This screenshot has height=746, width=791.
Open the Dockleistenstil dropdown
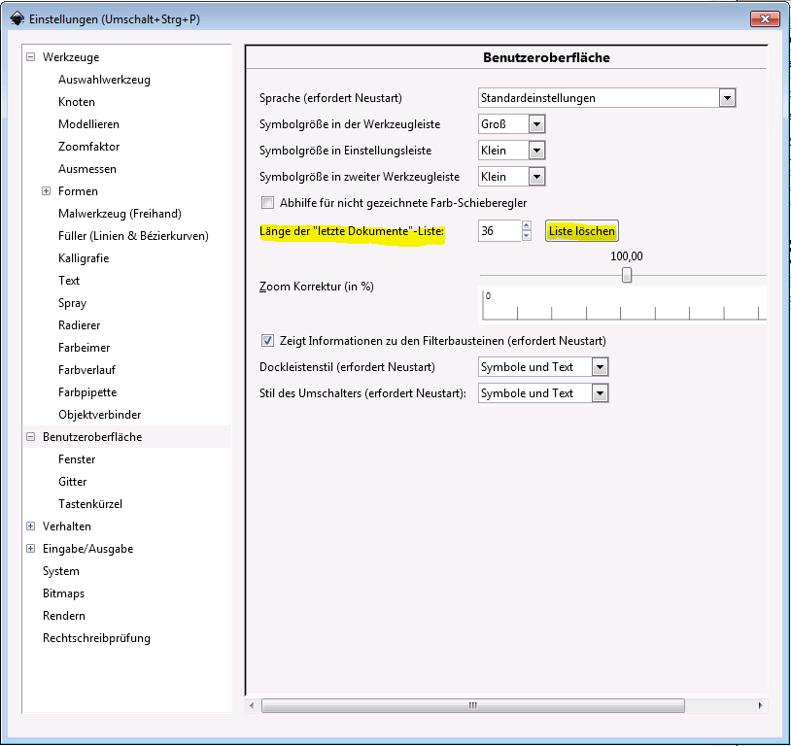click(x=600, y=367)
